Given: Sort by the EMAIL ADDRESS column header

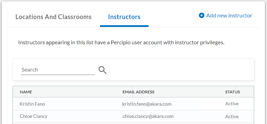Looking at the screenshot, I should tap(138, 92).
